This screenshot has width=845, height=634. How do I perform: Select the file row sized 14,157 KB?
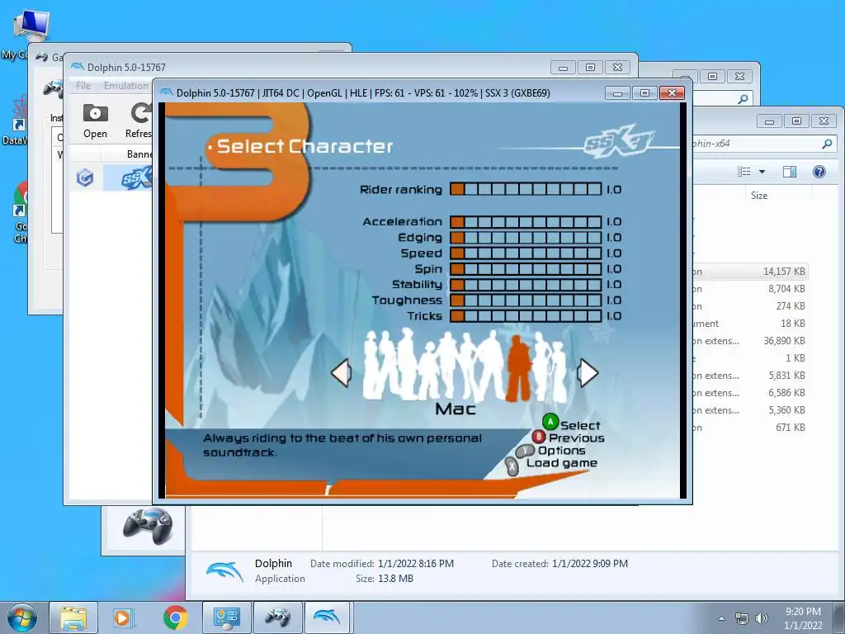click(x=750, y=272)
